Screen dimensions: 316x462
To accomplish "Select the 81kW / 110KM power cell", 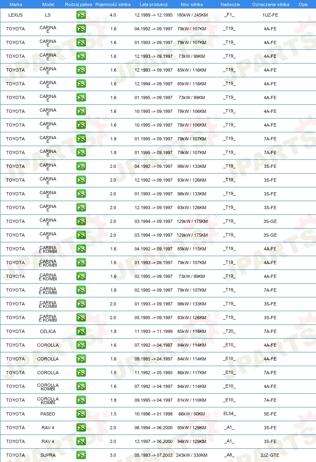I will click(x=192, y=400).
